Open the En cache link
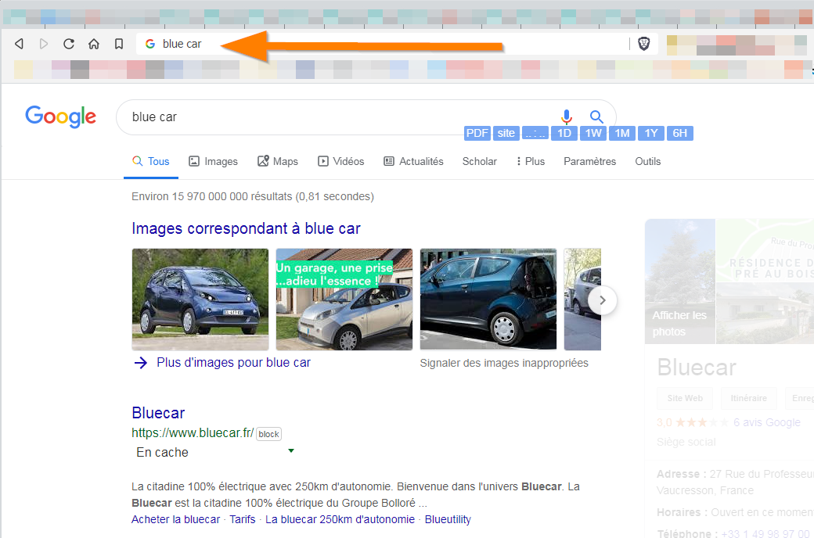The width and height of the screenshot is (814, 538). pos(163,453)
